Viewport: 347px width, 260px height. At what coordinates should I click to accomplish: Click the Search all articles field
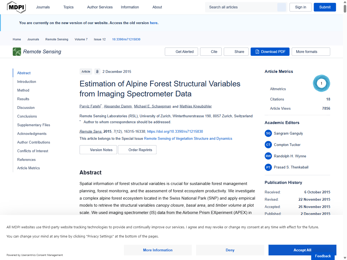click(241, 7)
